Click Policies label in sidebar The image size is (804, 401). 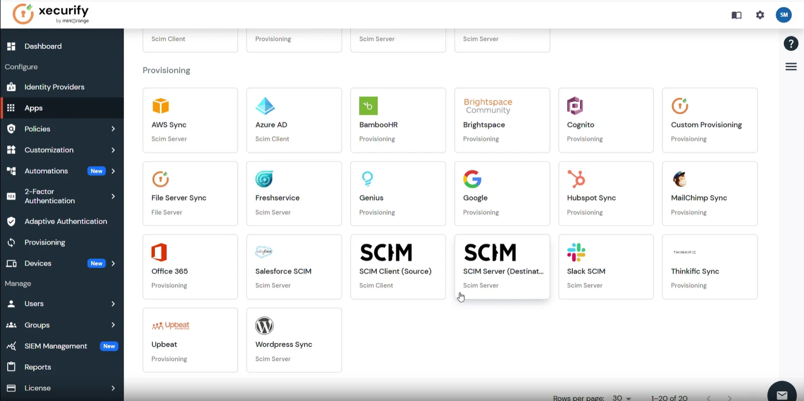click(37, 129)
